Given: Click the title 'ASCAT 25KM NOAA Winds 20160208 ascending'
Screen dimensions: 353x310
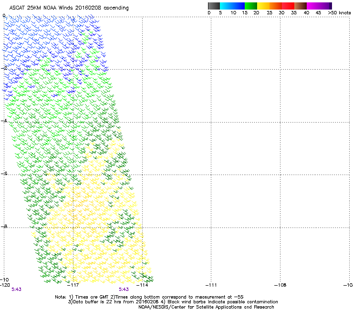Looking at the screenshot, I should pos(69,8).
